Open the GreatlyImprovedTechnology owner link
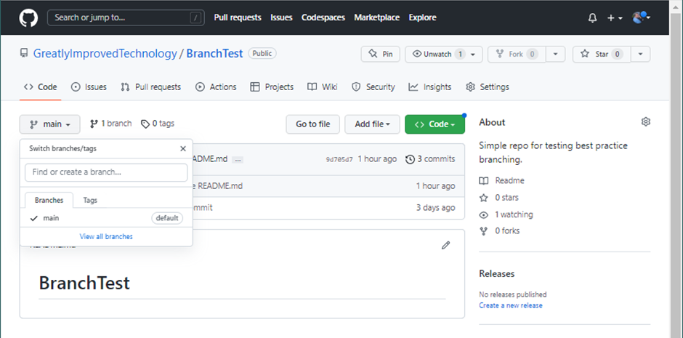This screenshot has height=338, width=683. (105, 54)
